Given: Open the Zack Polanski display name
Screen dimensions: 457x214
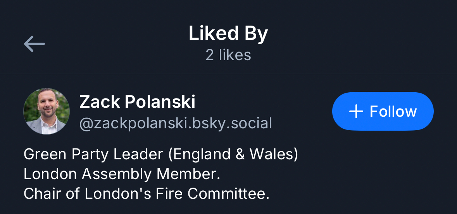Looking at the screenshot, I should tap(137, 102).
